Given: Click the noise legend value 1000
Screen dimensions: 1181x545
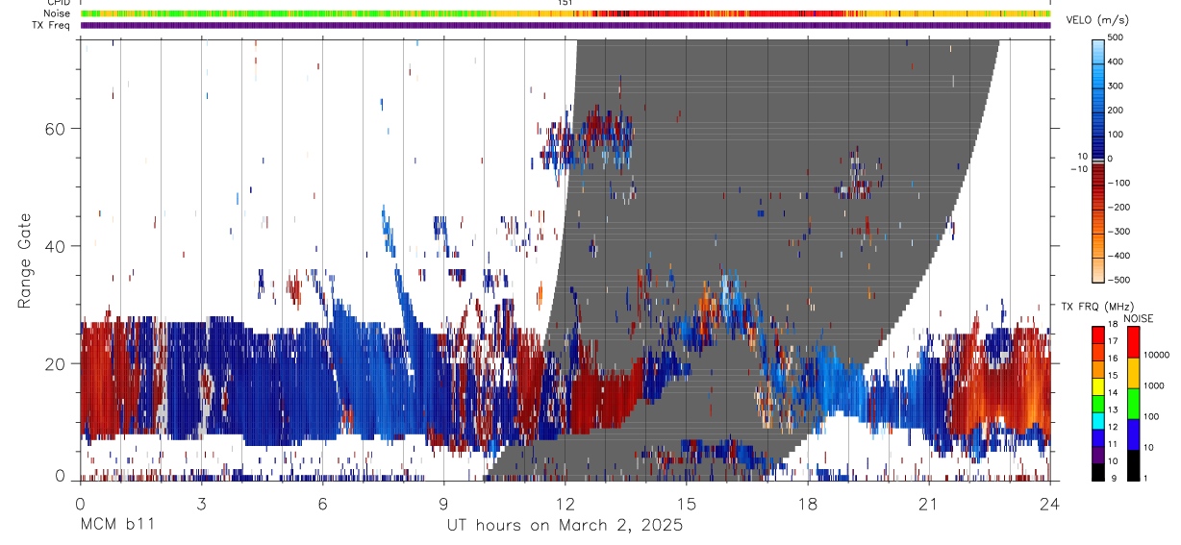Looking at the screenshot, I should (1154, 385).
